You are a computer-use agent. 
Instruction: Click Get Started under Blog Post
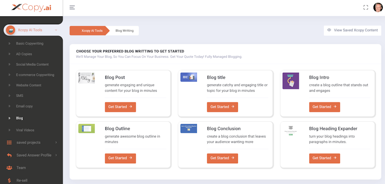(120, 107)
